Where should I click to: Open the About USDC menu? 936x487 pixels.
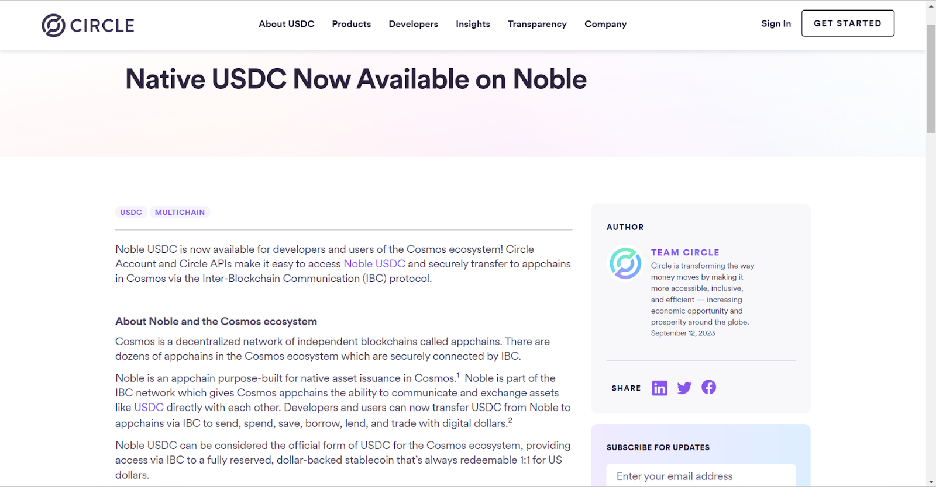click(287, 24)
